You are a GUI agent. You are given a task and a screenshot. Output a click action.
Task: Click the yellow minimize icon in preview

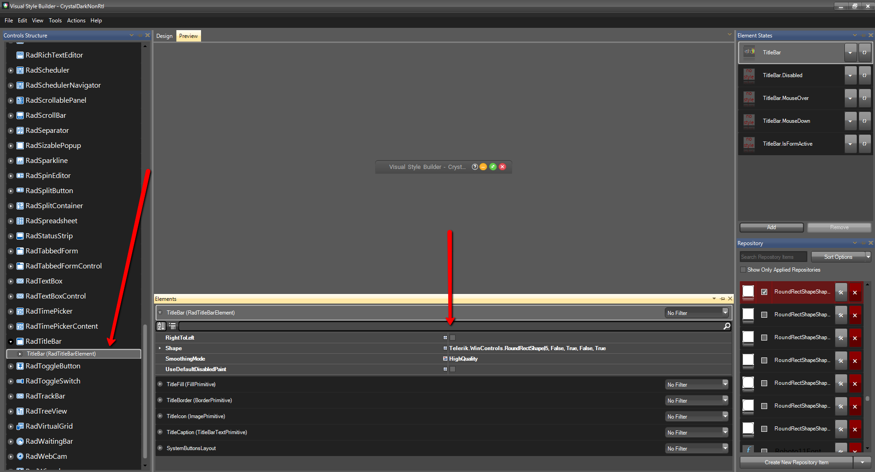483,167
